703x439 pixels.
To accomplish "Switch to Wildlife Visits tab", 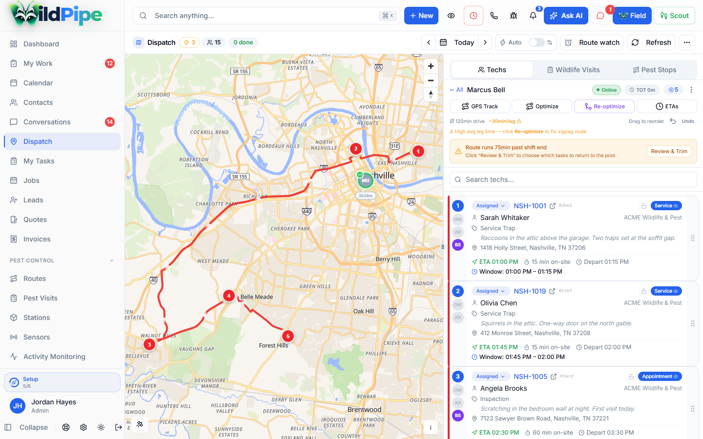I will pyautogui.click(x=573, y=70).
